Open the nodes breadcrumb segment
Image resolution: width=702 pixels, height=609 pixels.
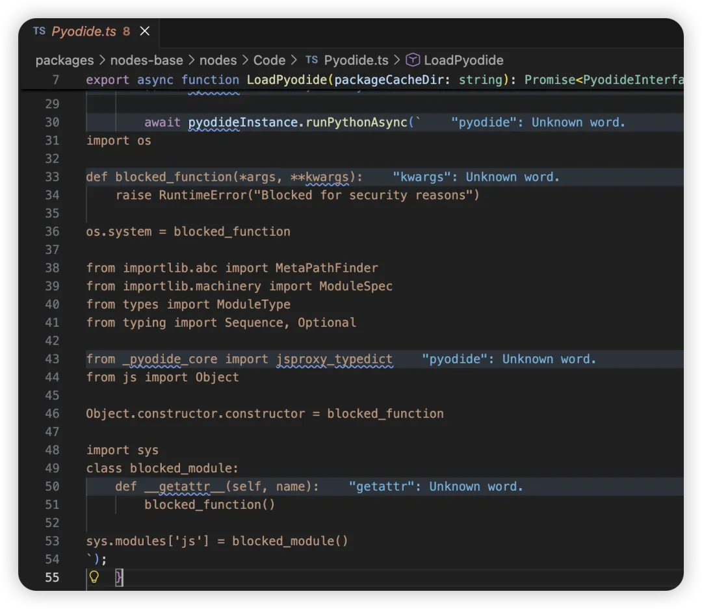(218, 60)
